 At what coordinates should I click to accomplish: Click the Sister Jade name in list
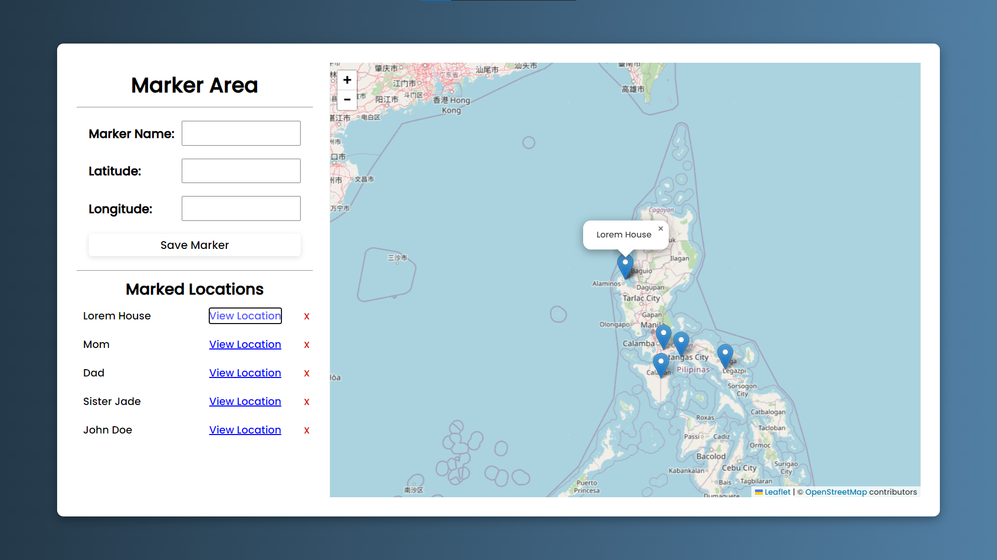[112, 401]
